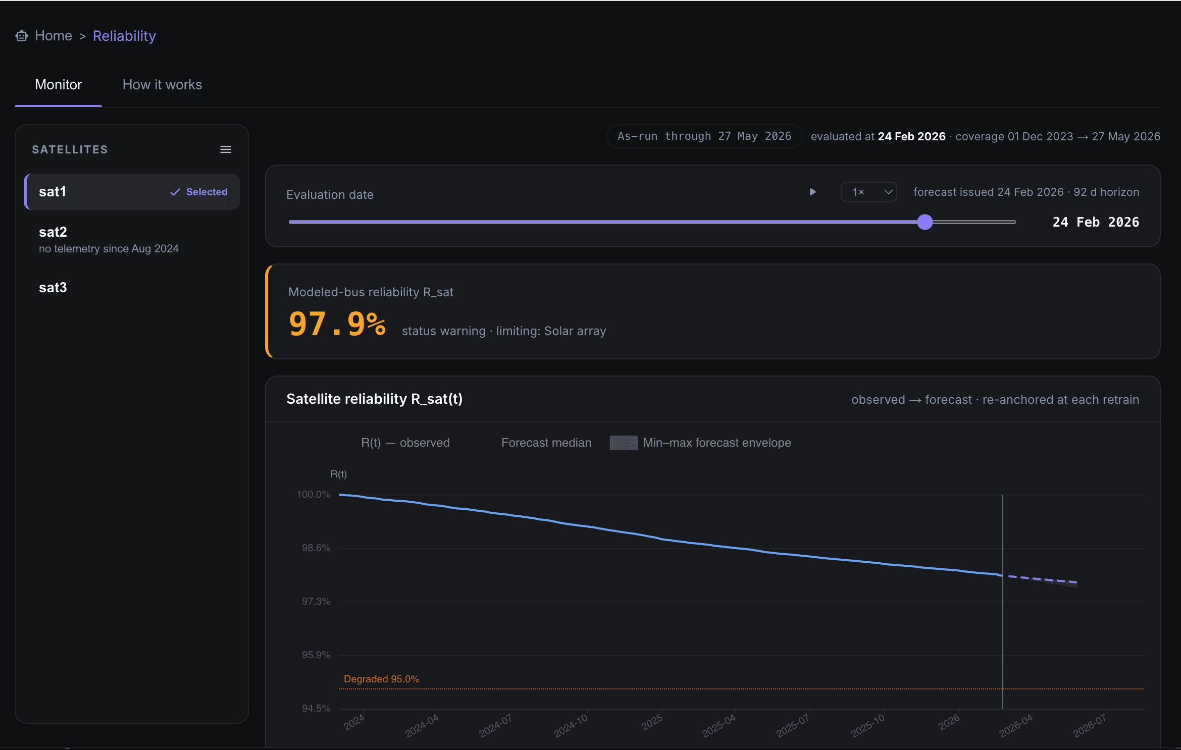The image size is (1181, 750).
Task: Go to Home via breadcrumb
Action: pyautogui.click(x=54, y=36)
